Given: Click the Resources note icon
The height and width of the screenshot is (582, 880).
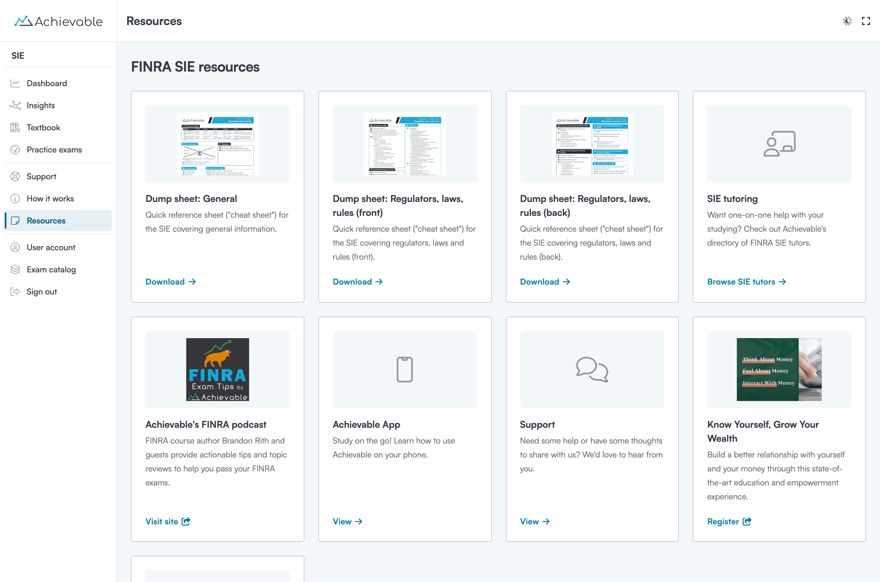Looking at the screenshot, I should point(15,221).
